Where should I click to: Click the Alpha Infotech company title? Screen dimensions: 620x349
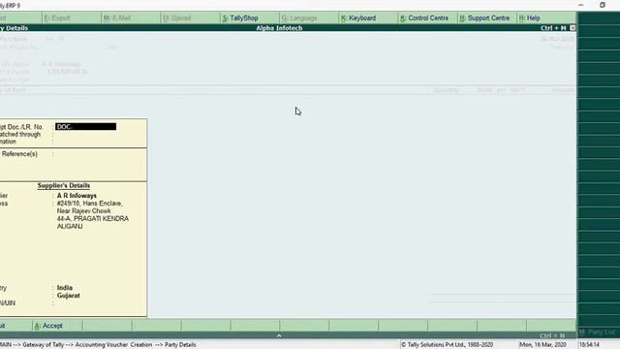click(279, 28)
